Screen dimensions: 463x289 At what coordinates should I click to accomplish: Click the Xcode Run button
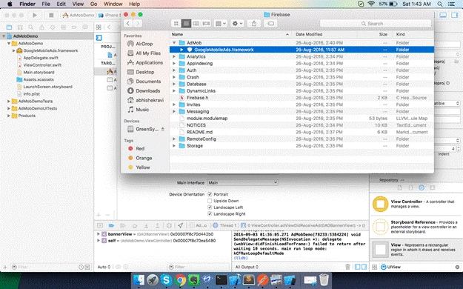tap(35, 15)
